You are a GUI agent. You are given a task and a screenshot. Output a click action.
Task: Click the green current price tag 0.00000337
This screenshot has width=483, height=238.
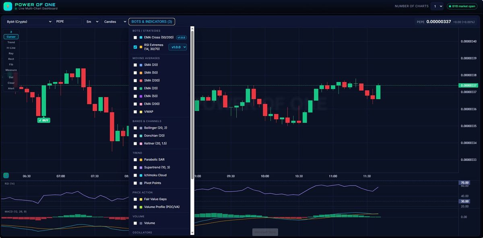(468, 85)
